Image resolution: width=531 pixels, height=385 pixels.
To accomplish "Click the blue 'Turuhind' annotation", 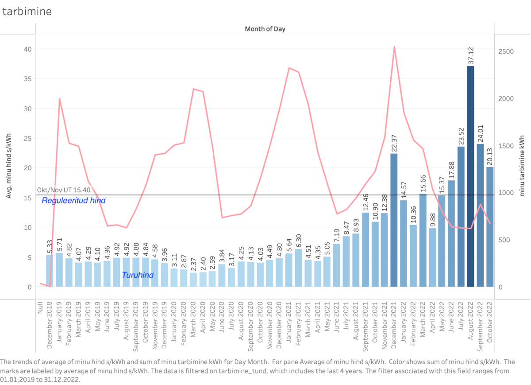I will [x=138, y=275].
